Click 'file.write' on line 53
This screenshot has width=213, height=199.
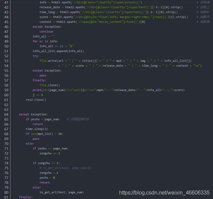click(48, 61)
